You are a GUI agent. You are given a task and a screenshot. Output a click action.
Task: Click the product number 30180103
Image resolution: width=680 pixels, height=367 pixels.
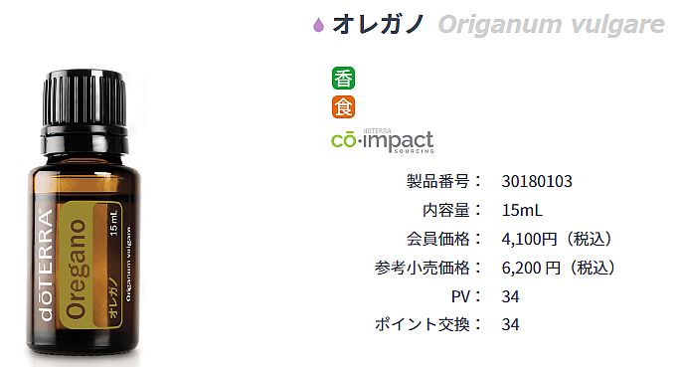click(537, 181)
